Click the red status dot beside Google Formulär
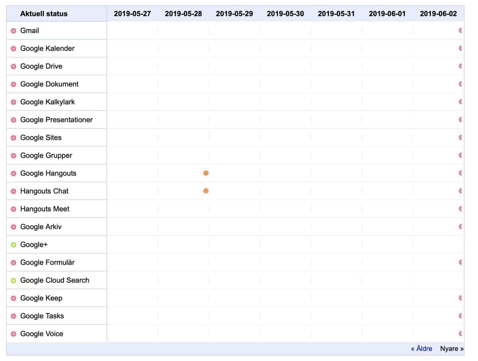 (13, 263)
